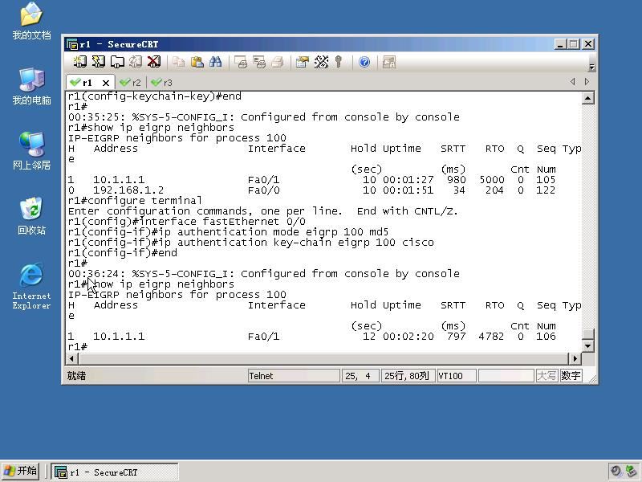Open Find with the binoculars icon
The image size is (642, 482).
[x=215, y=62]
